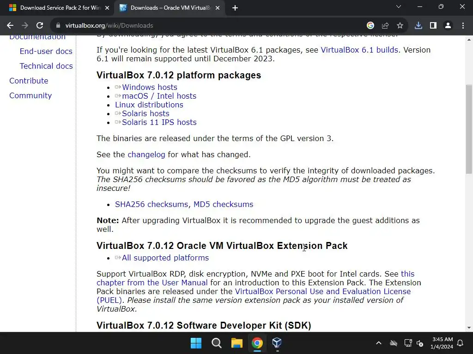Viewport: 473px width, 354px height.
Task: Open VirtualBox Personal Use and Evaluation License link
Action: (323, 291)
